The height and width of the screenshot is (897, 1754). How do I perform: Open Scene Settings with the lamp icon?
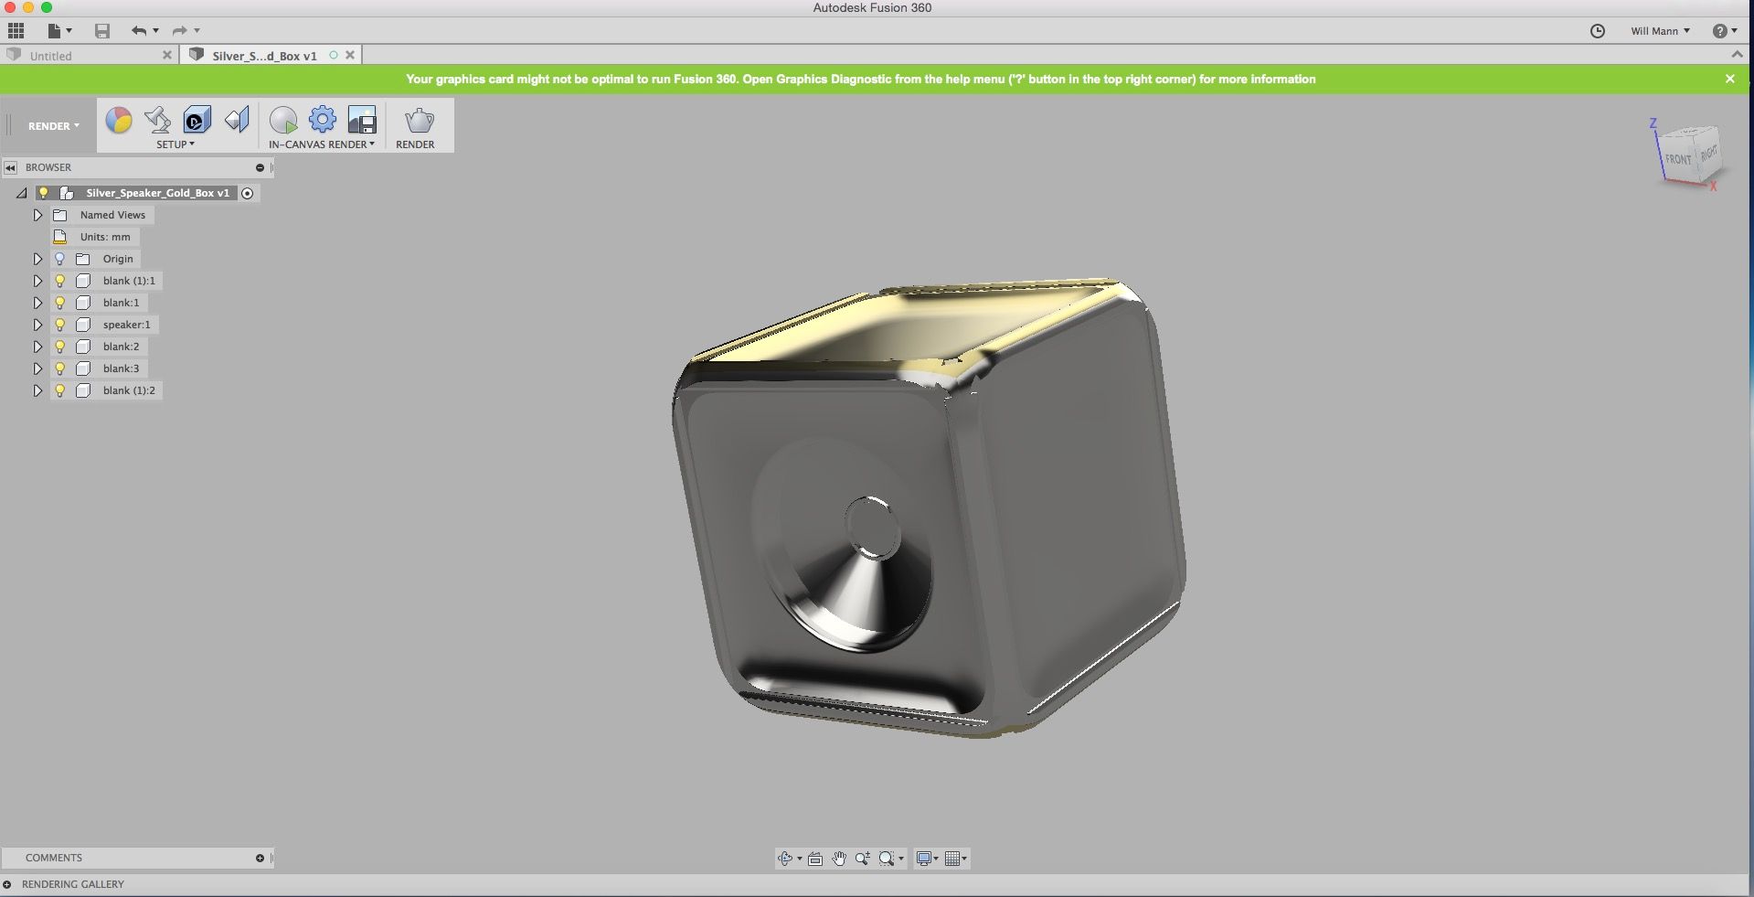tap(157, 120)
